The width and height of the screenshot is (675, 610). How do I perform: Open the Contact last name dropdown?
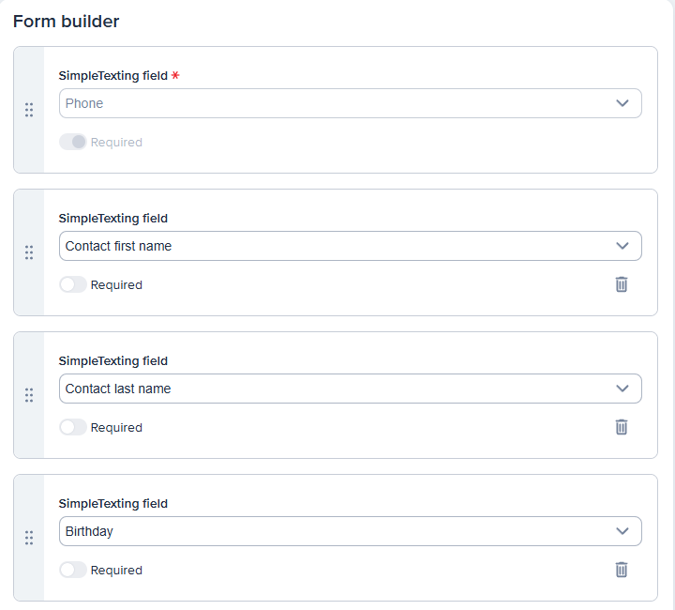pyautogui.click(x=350, y=389)
